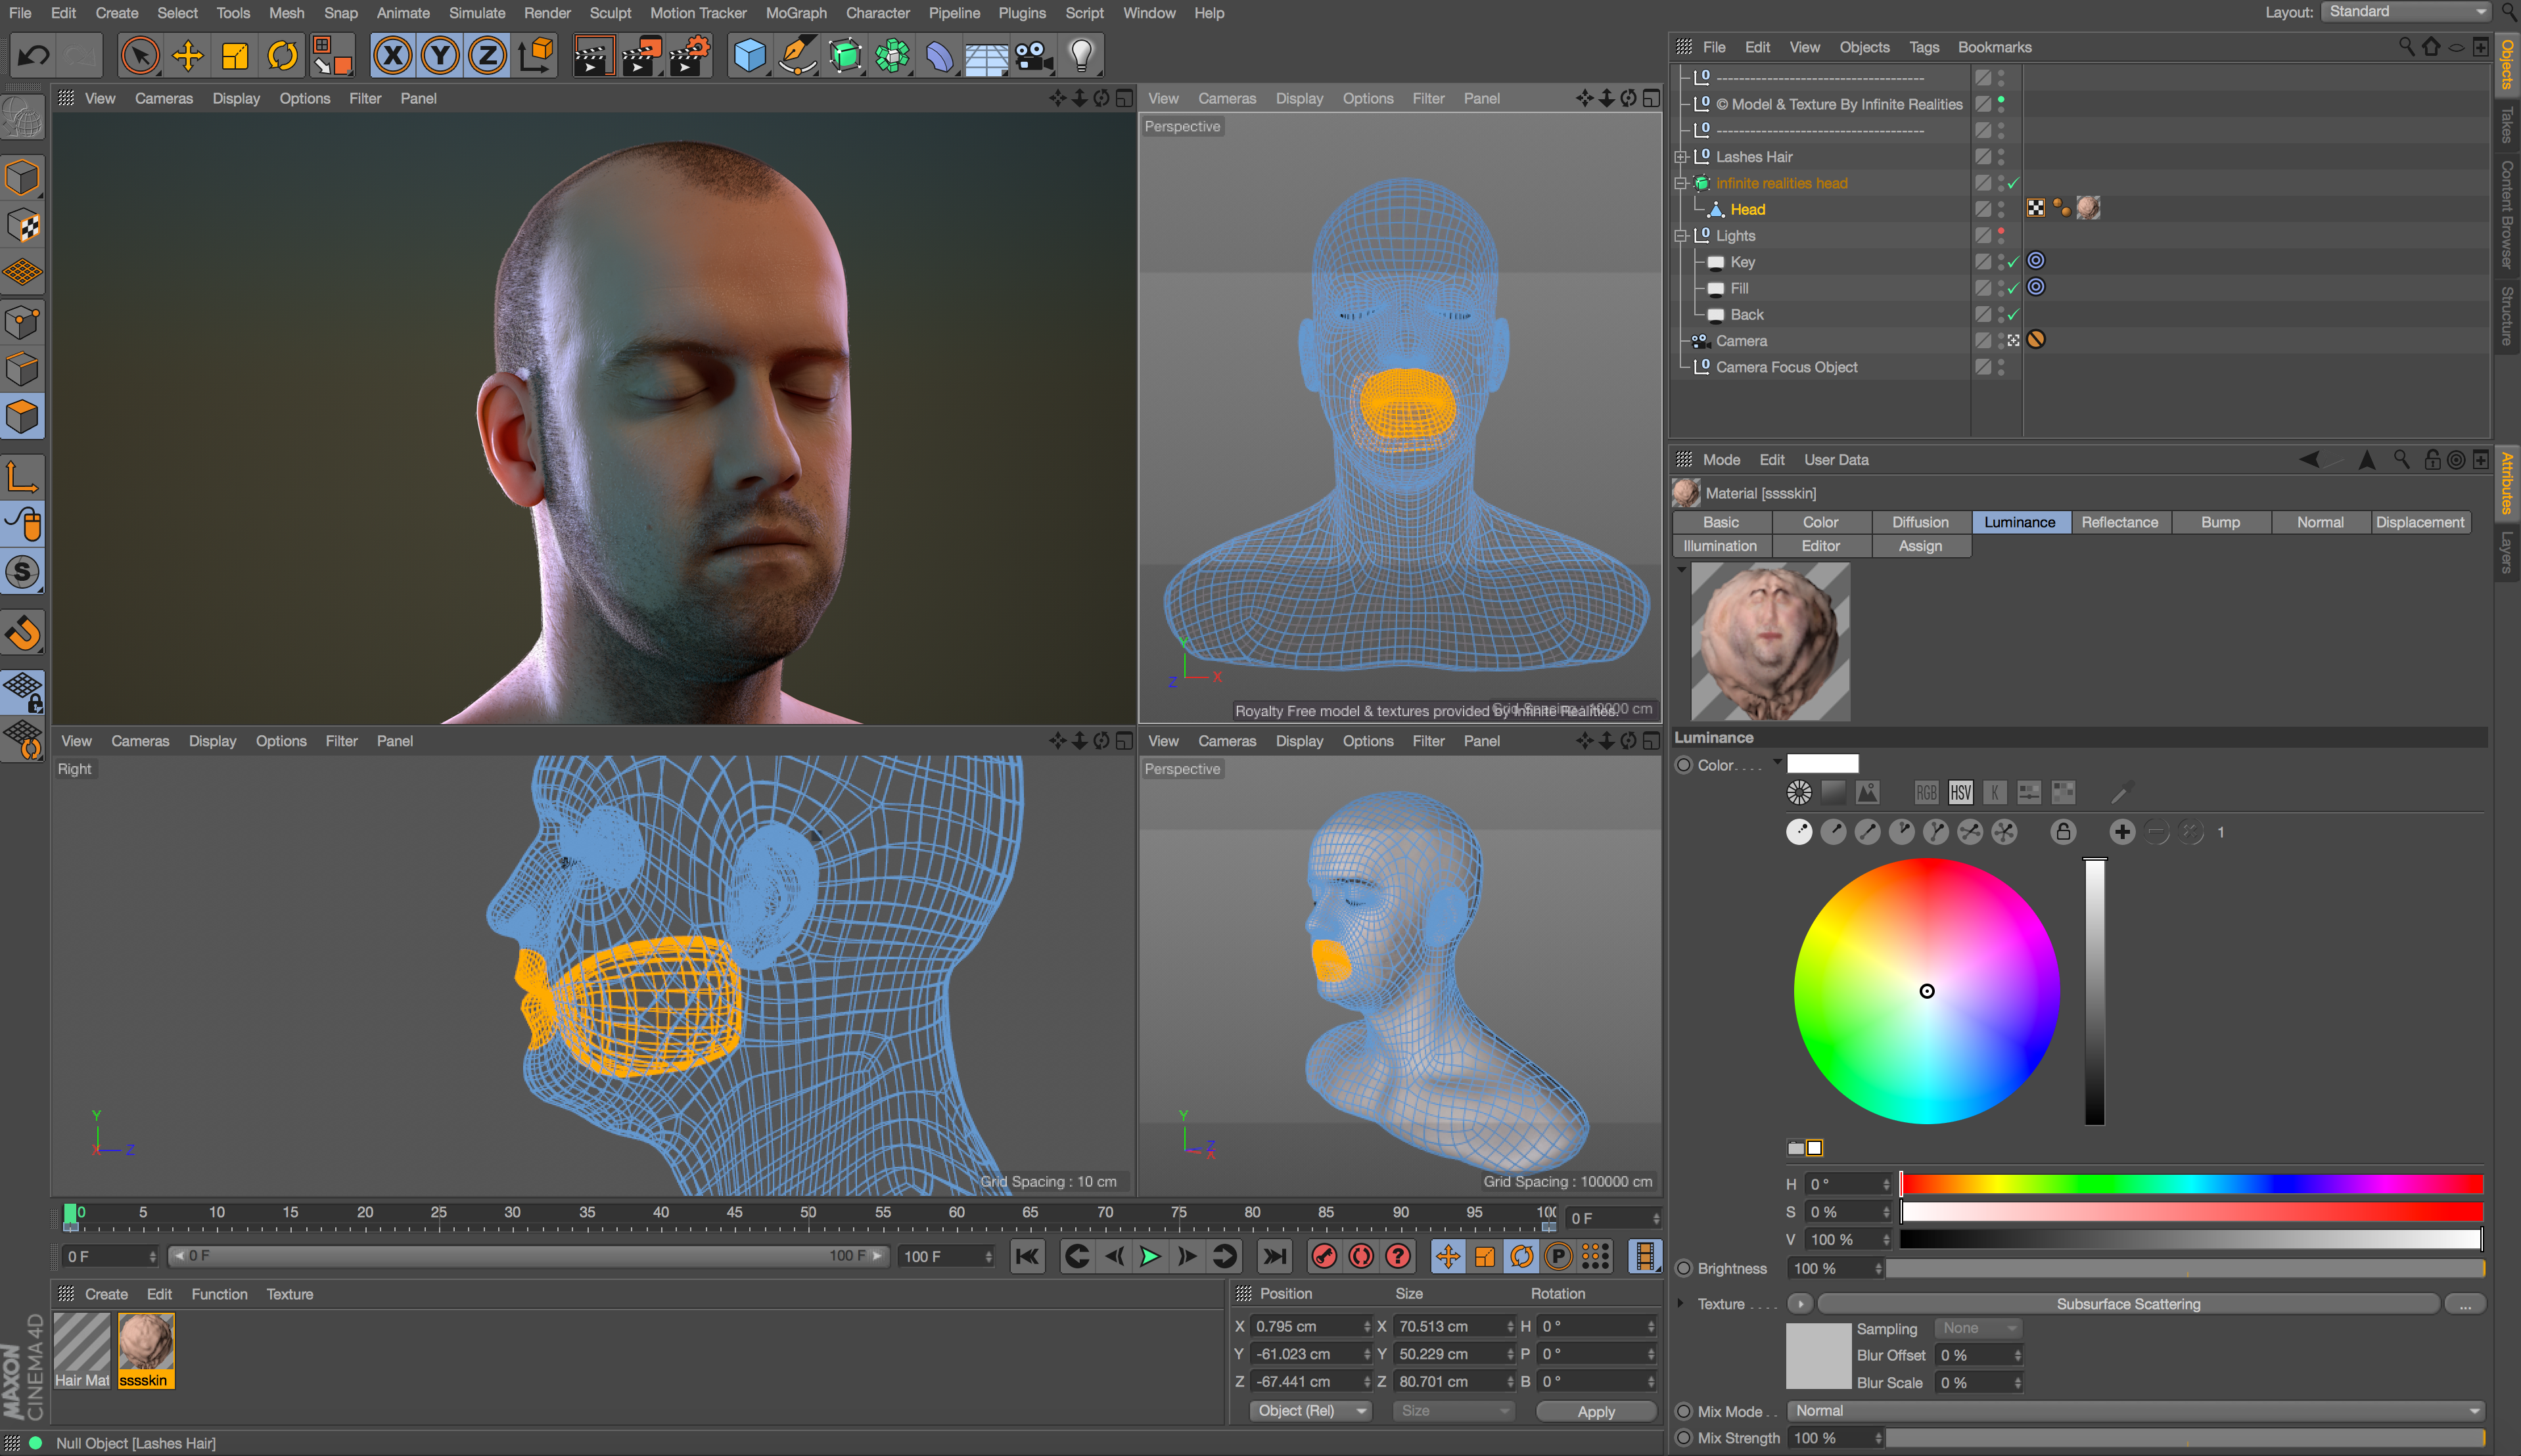Switch to Reflectance tab in Material
2521x1456 pixels.
2121,522
